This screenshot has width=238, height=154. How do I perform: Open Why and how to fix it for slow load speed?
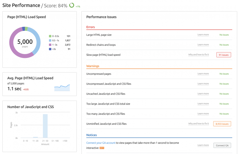(199, 55)
